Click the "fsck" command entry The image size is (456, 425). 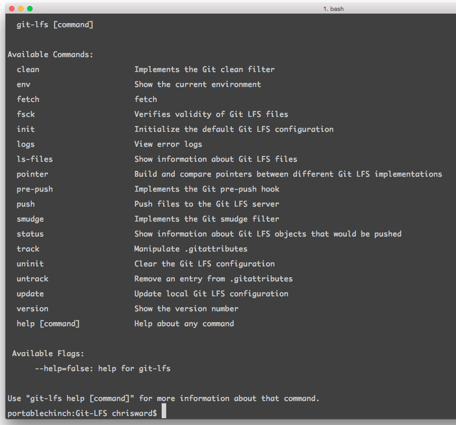(26, 114)
